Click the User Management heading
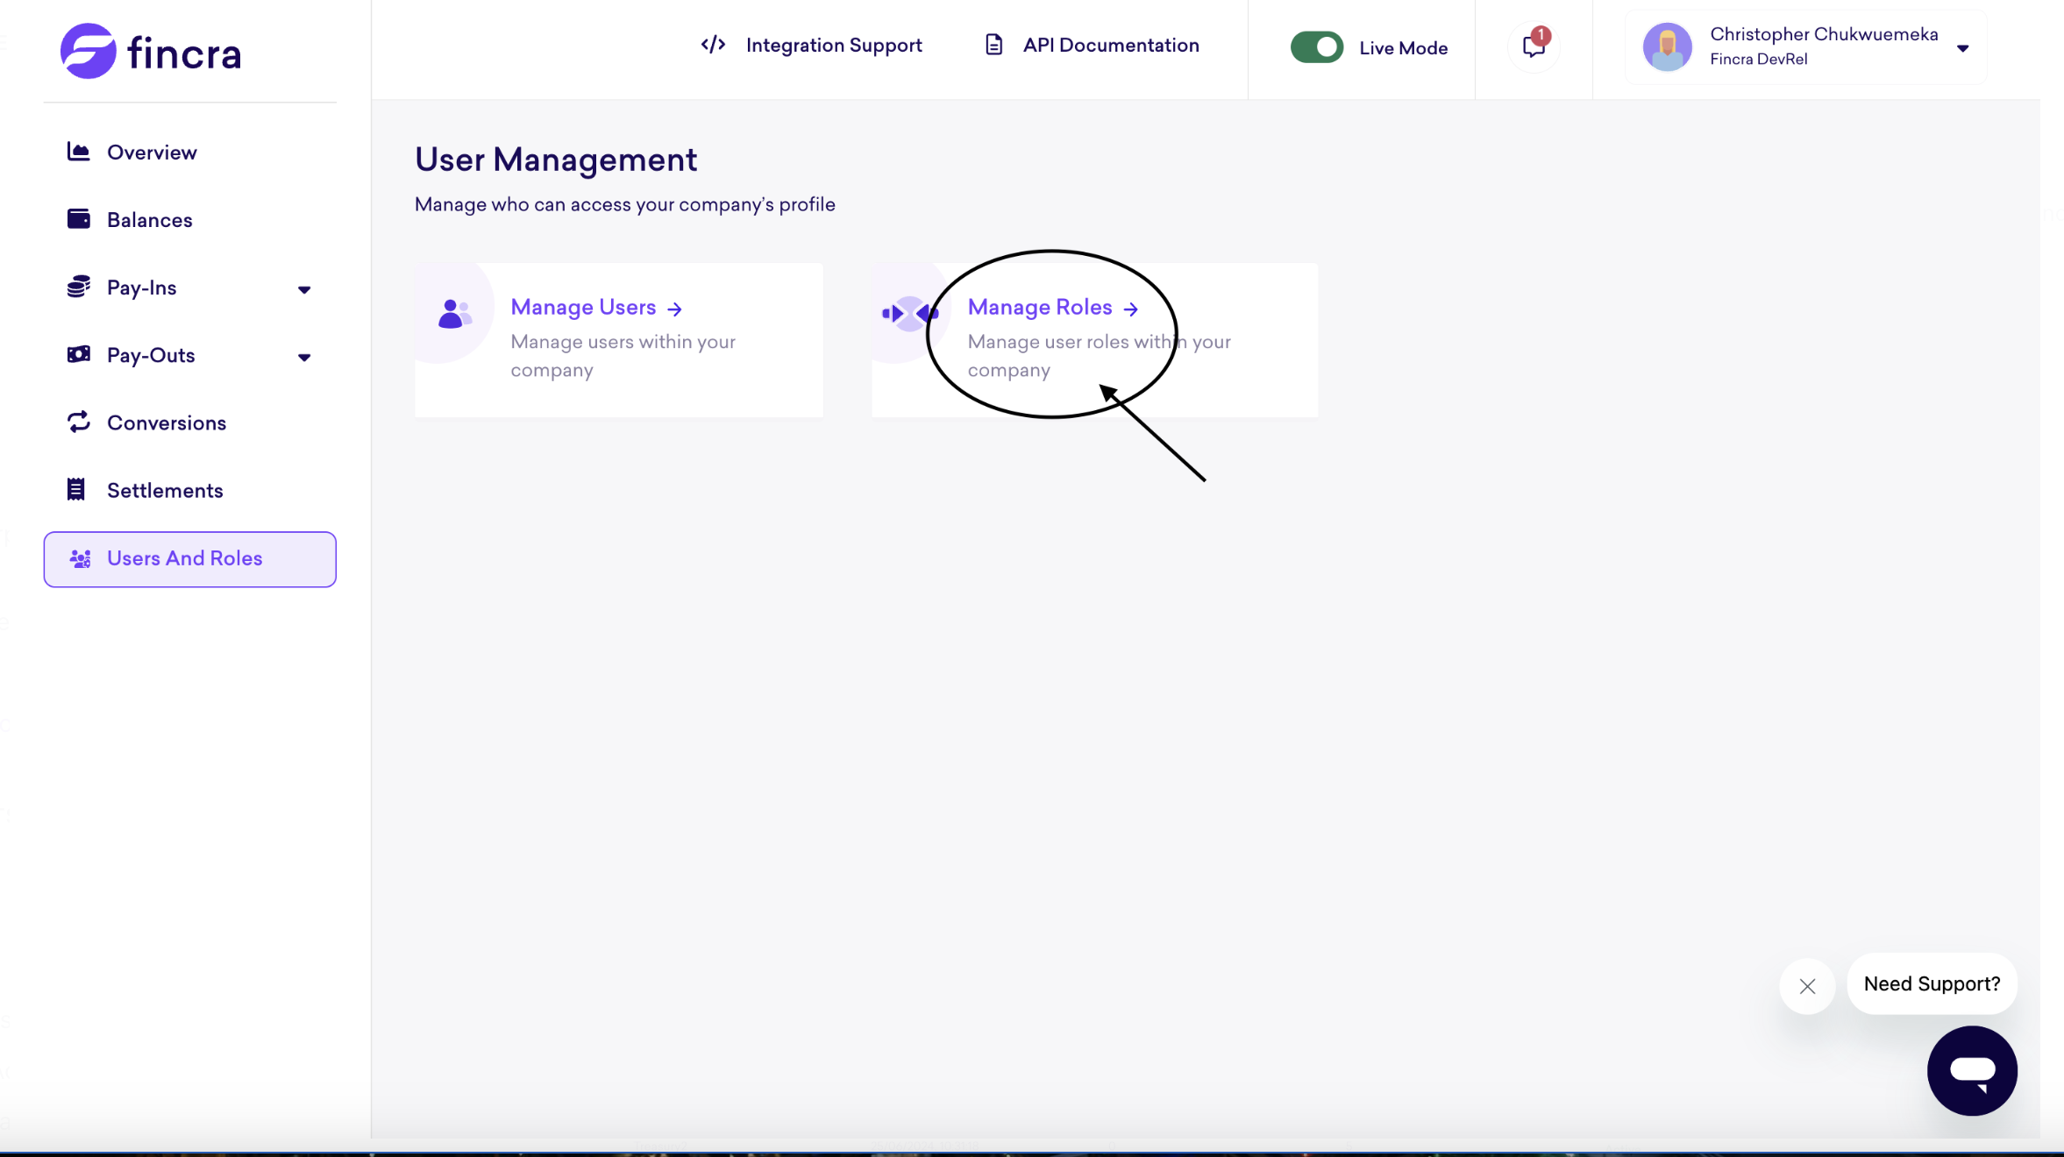The width and height of the screenshot is (2064, 1157). tap(556, 160)
